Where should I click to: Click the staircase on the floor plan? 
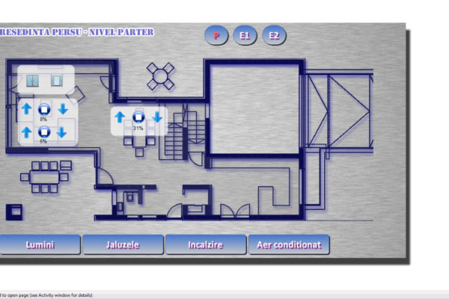click(x=182, y=132)
